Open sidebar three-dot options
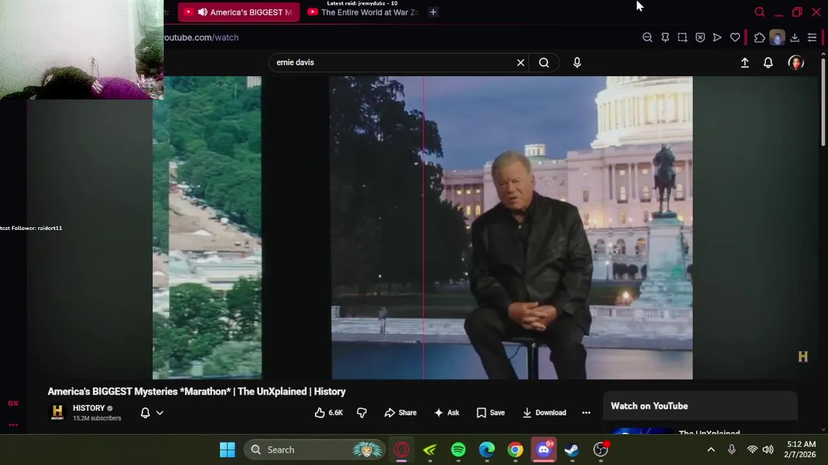This screenshot has width=828, height=465. (13, 424)
